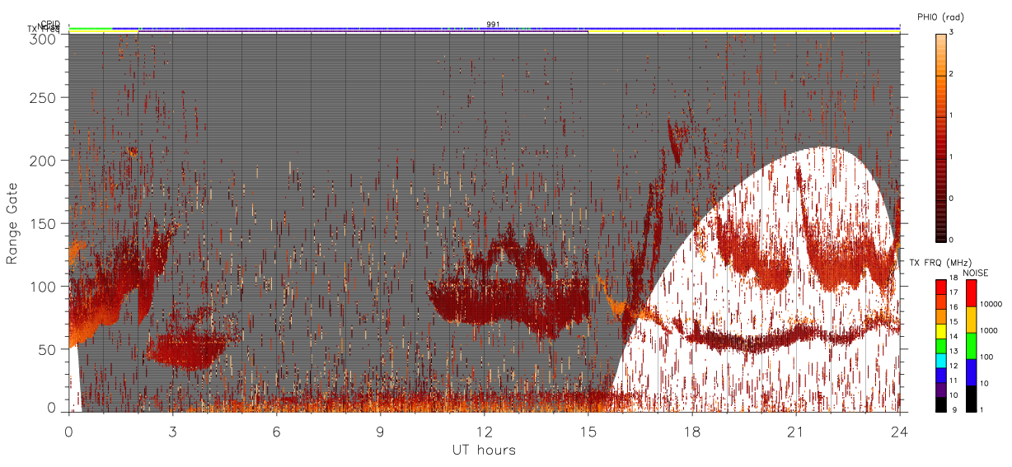This screenshot has width=1012, height=467.
Task: Click tick 12 on UT hours axis
Action: [485, 430]
